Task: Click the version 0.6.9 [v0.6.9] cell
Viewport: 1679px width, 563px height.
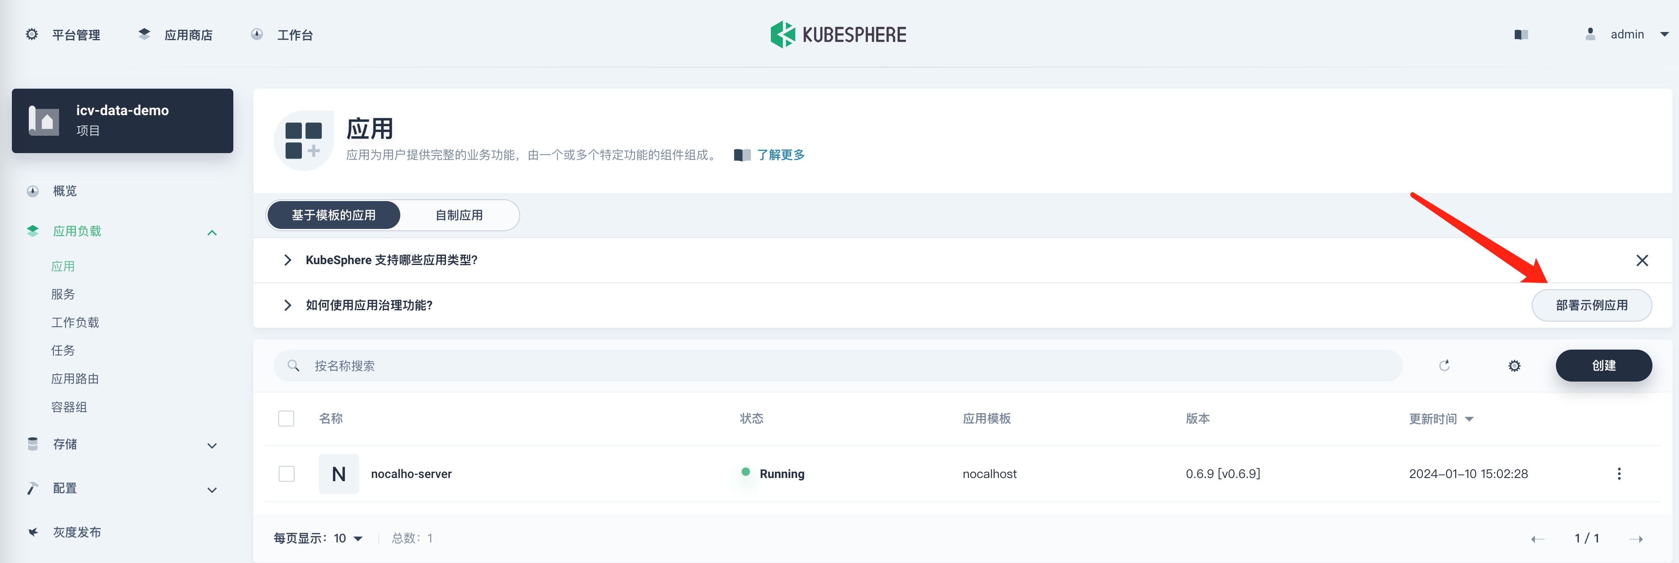Action: [1223, 474]
